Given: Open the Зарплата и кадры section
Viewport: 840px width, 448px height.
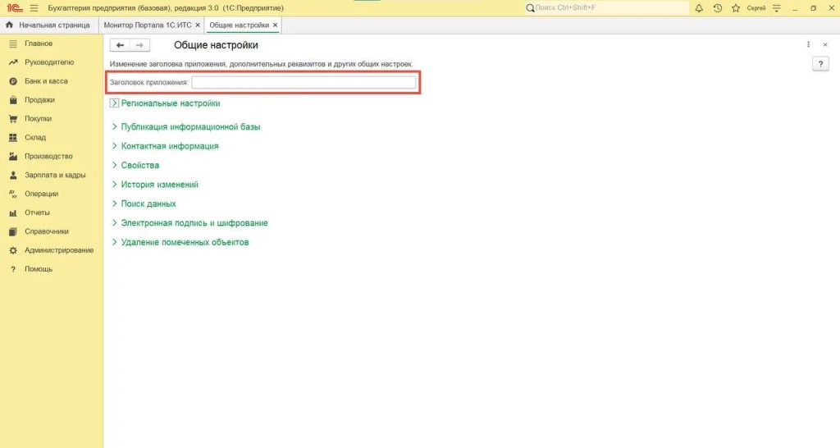Looking at the screenshot, I should click(x=55, y=175).
